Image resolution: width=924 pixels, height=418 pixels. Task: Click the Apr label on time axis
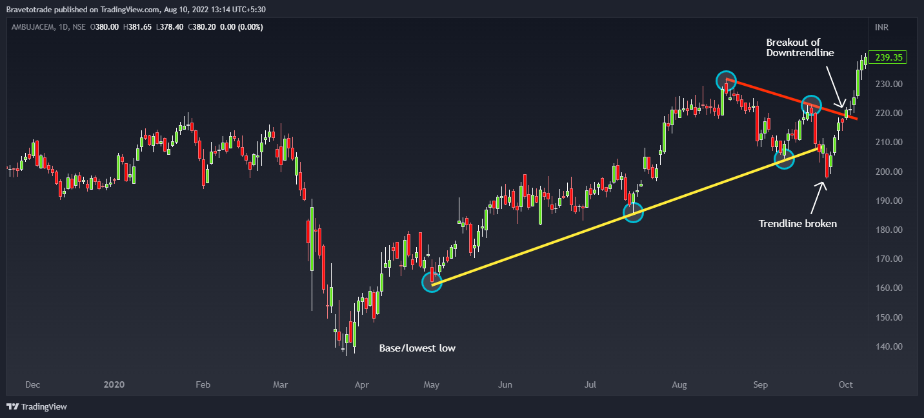coord(361,384)
